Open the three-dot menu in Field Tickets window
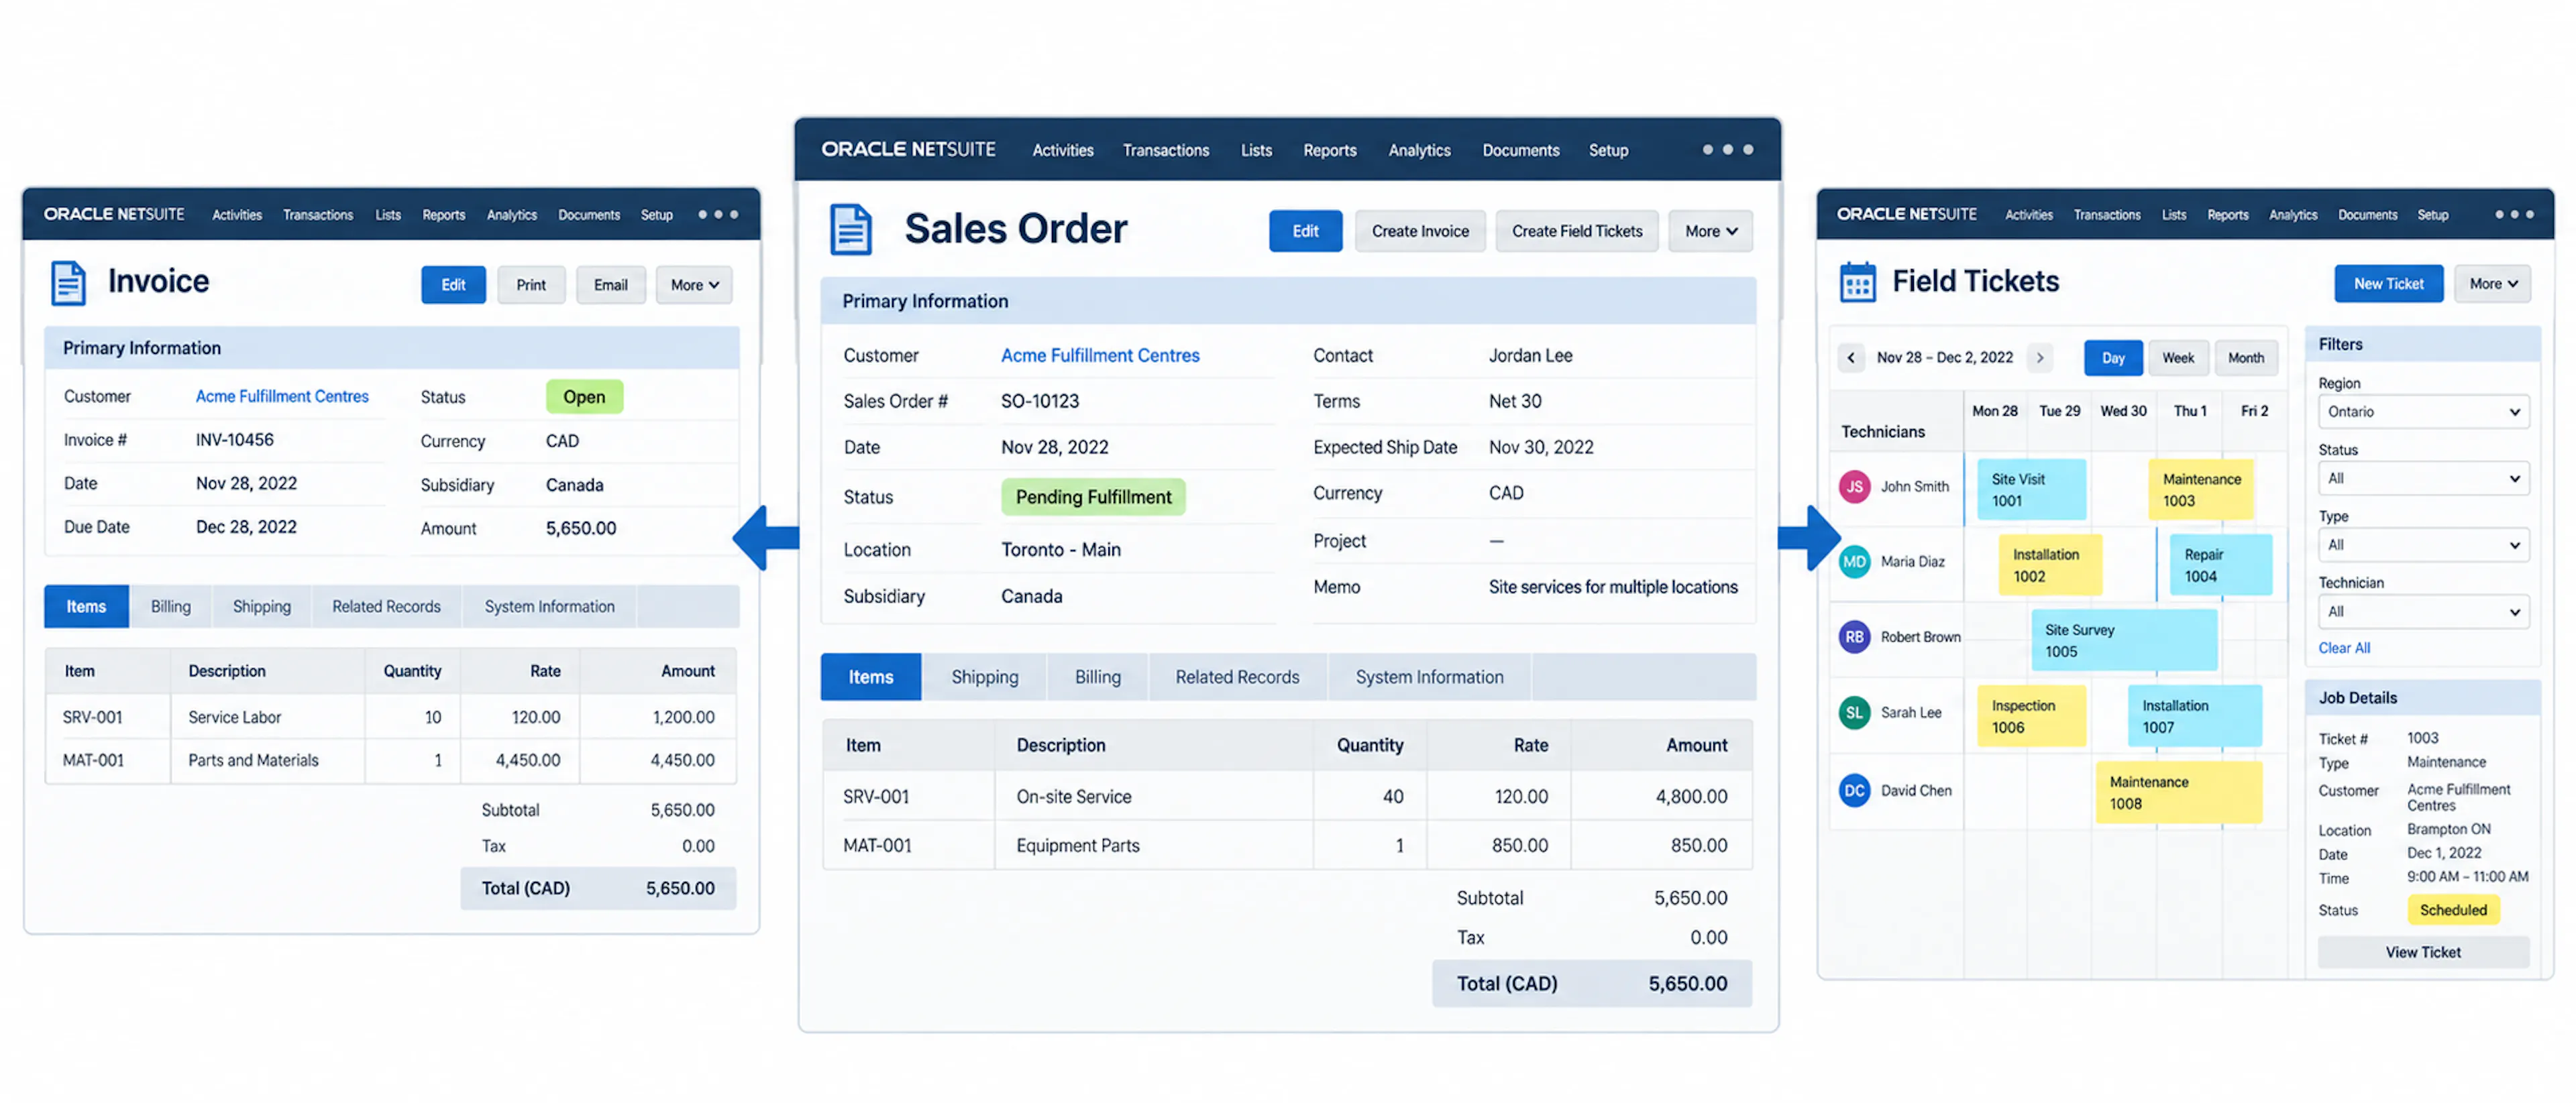The width and height of the screenshot is (2576, 1103). [x=2514, y=214]
